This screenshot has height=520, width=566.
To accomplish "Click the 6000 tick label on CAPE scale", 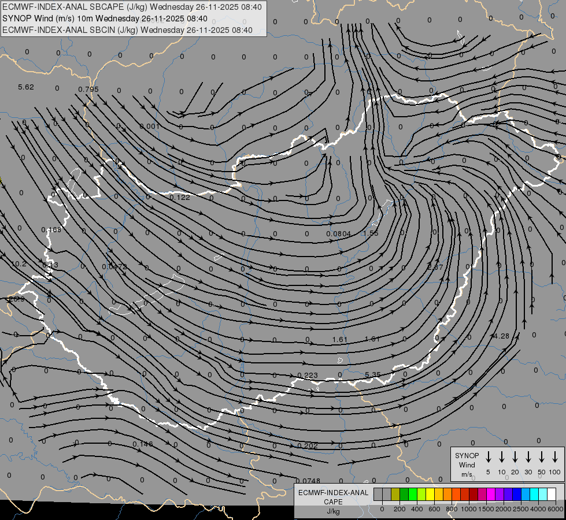I will click(555, 509).
